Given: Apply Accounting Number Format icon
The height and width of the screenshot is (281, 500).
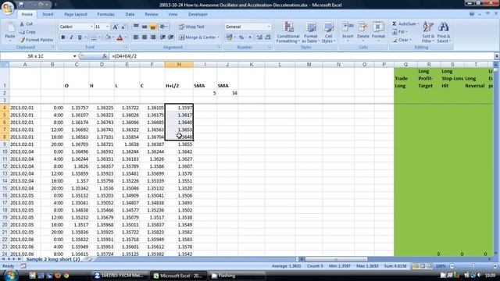Looking at the screenshot, I should tap(229, 37).
